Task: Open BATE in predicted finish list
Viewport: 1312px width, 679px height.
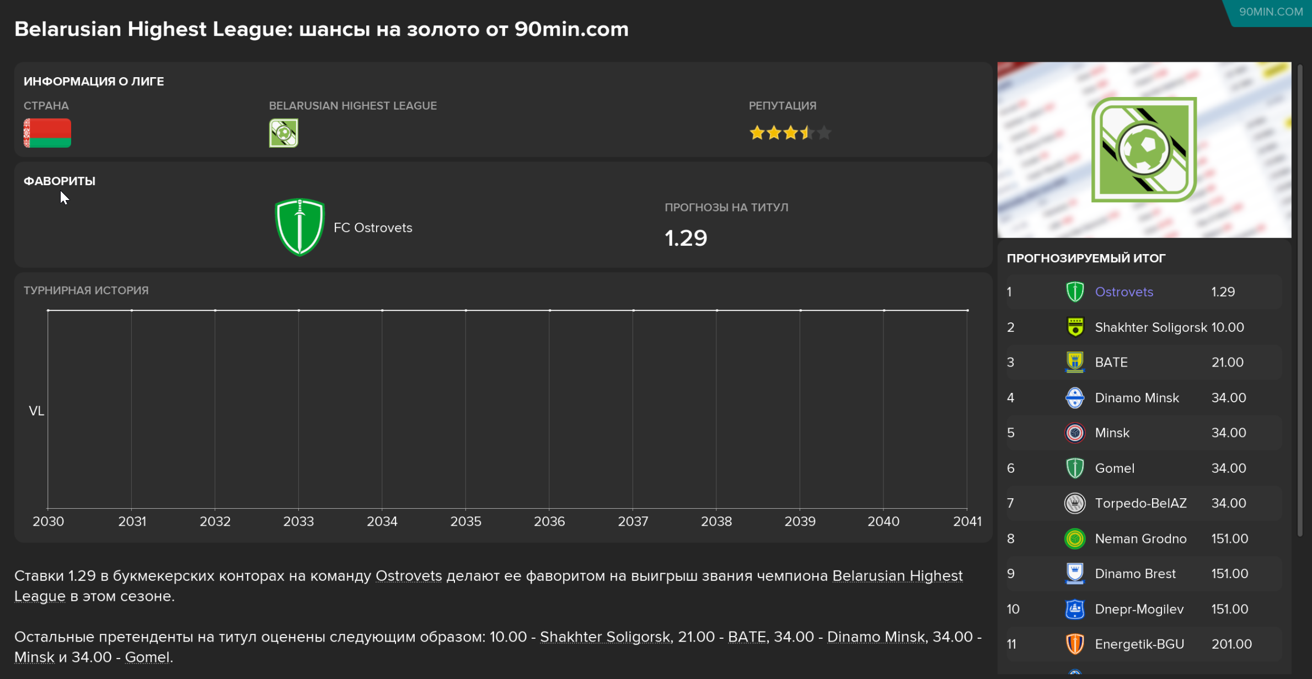Action: [1111, 362]
